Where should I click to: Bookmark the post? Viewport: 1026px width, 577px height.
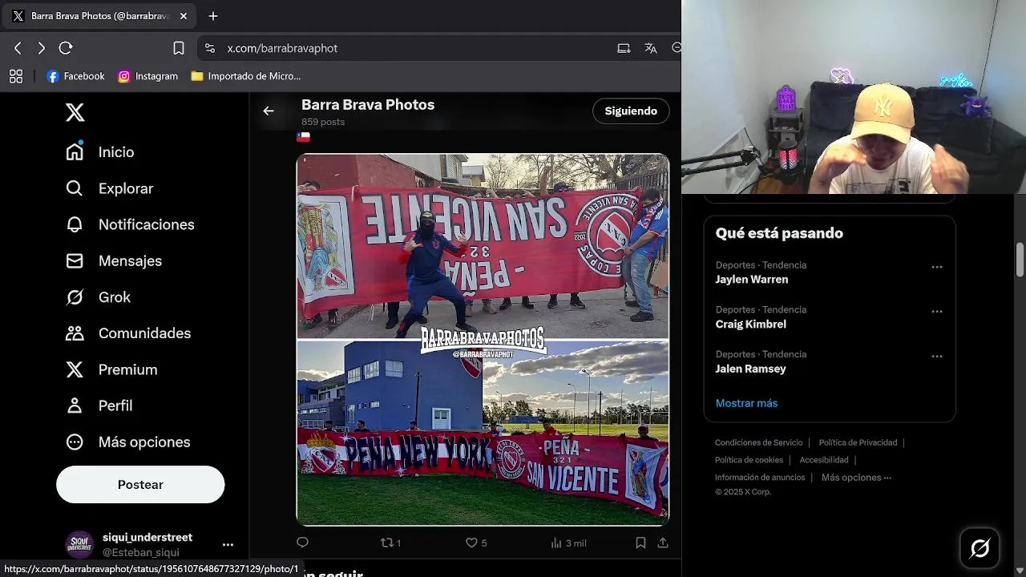click(640, 543)
